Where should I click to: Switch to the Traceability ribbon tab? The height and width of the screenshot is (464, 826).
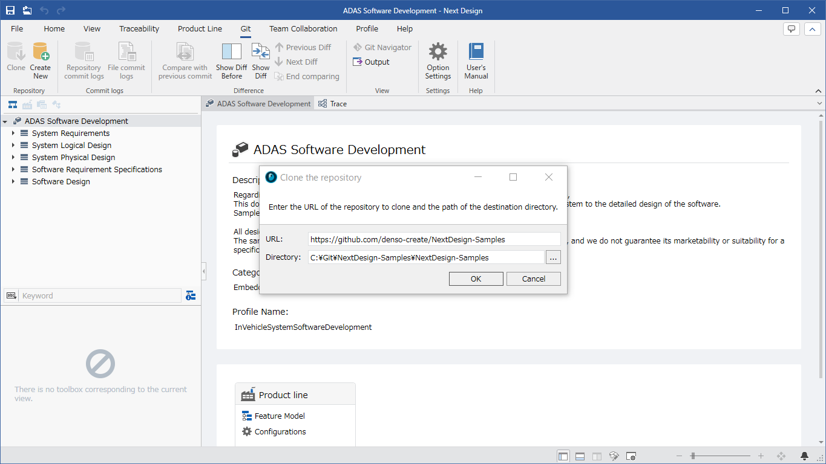(x=139, y=28)
